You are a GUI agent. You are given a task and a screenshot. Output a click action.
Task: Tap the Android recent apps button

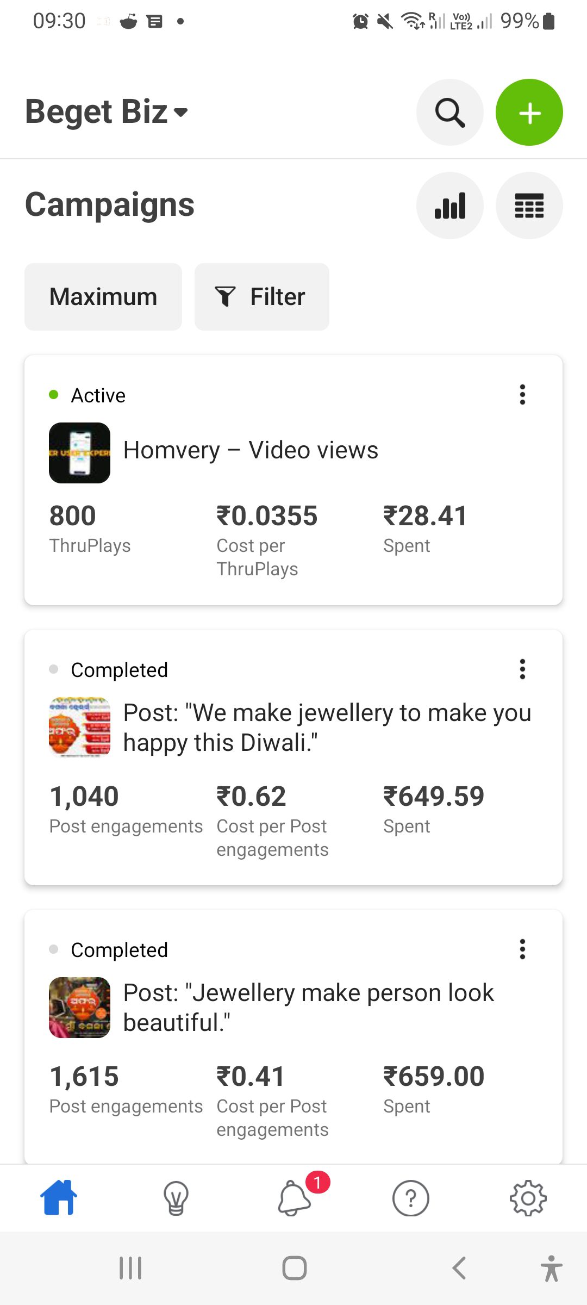[x=130, y=1268]
